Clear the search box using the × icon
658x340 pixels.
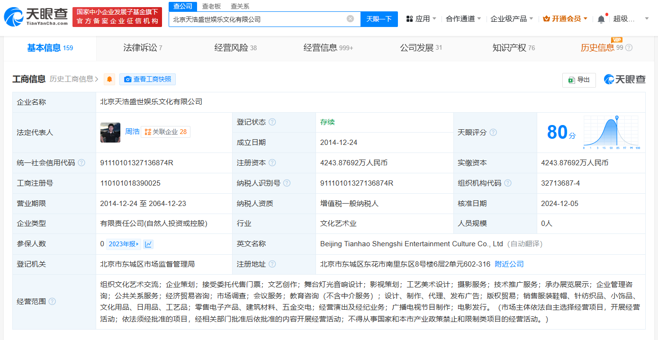351,18
